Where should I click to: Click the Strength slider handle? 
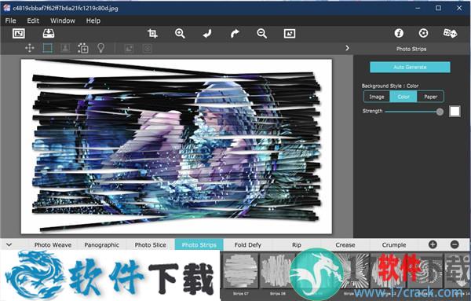[440, 112]
